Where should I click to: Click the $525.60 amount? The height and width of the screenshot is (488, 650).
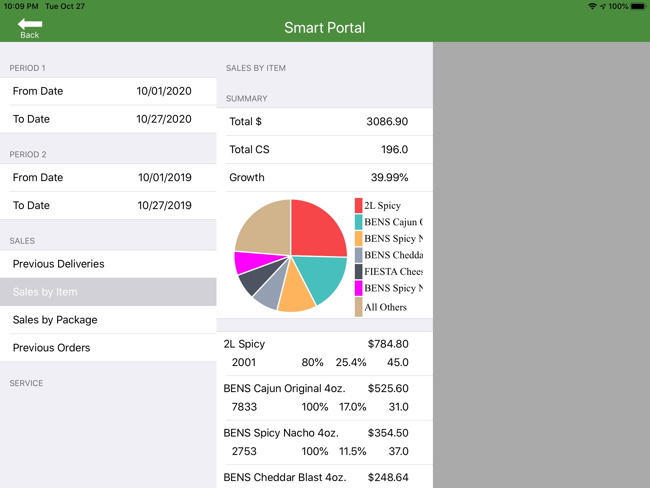tap(388, 389)
